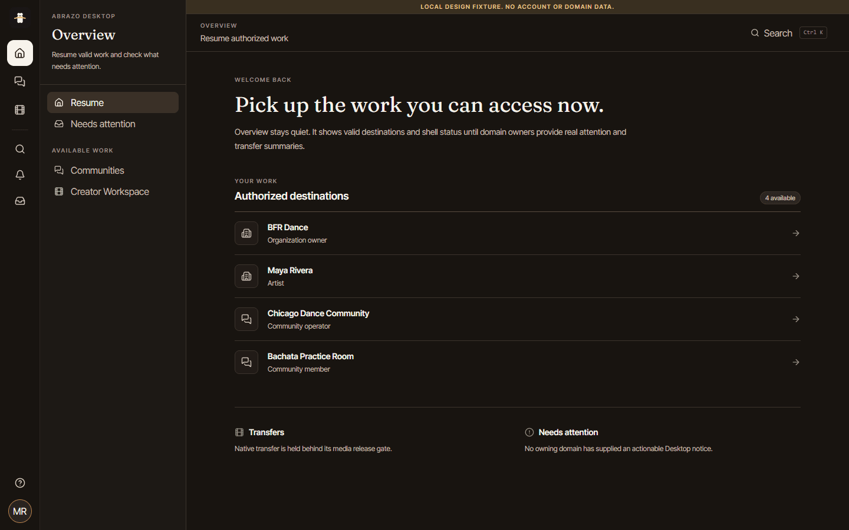Select the Resume sidebar item

(x=113, y=102)
